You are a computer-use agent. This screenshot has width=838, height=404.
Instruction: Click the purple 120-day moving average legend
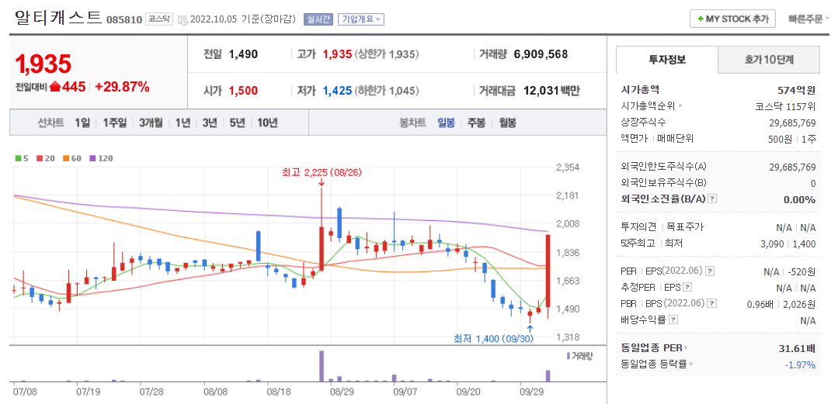pyautogui.click(x=101, y=158)
